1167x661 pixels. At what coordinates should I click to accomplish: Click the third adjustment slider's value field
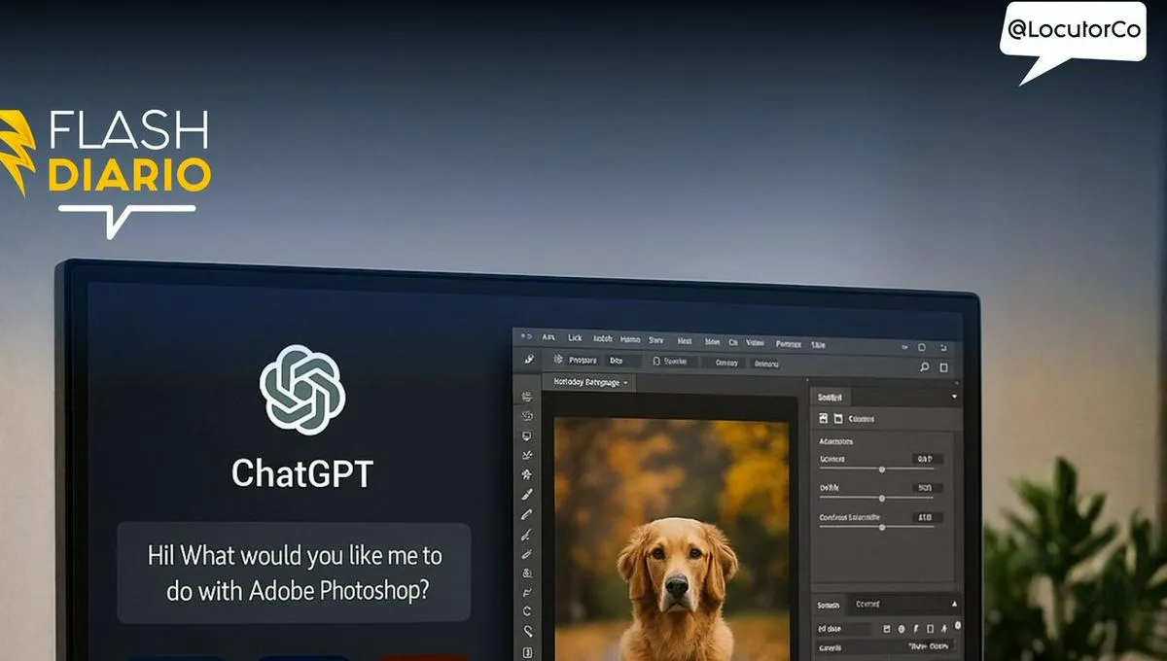(925, 517)
